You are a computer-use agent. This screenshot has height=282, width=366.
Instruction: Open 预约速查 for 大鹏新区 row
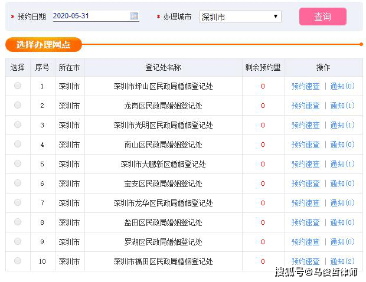click(x=306, y=164)
